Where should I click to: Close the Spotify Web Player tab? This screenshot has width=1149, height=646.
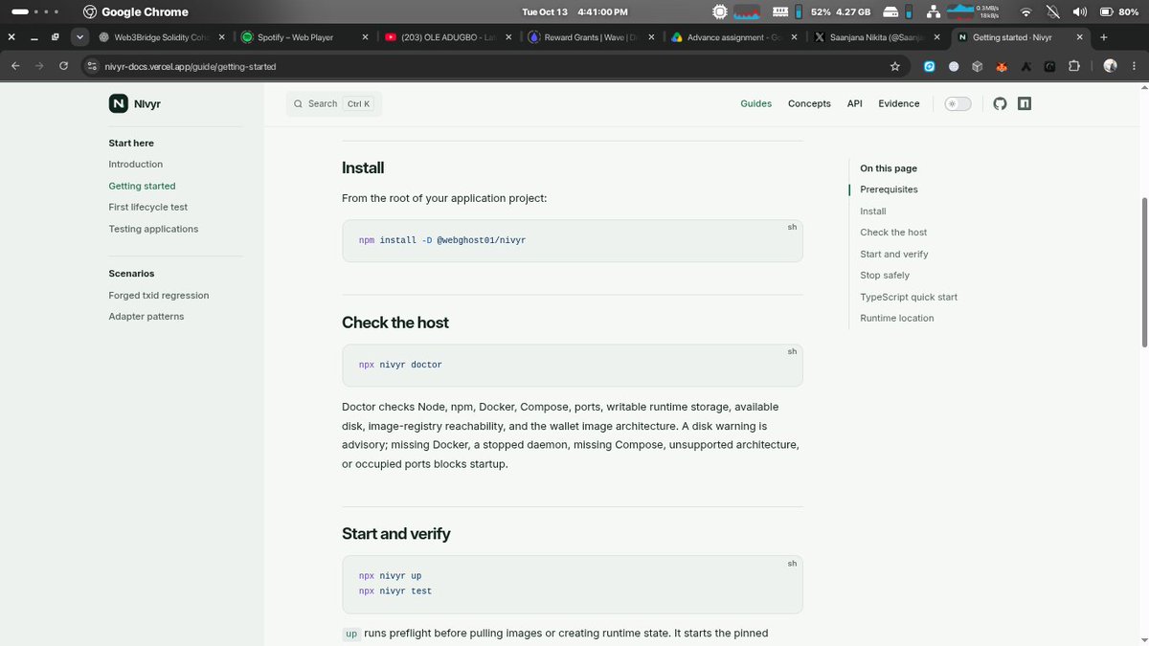click(x=364, y=37)
